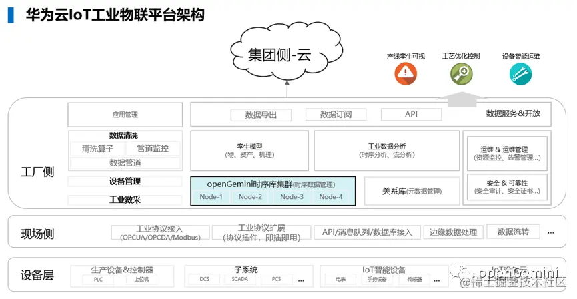Click the slide title 华为云IoT工业物联平台架构

tap(115, 15)
